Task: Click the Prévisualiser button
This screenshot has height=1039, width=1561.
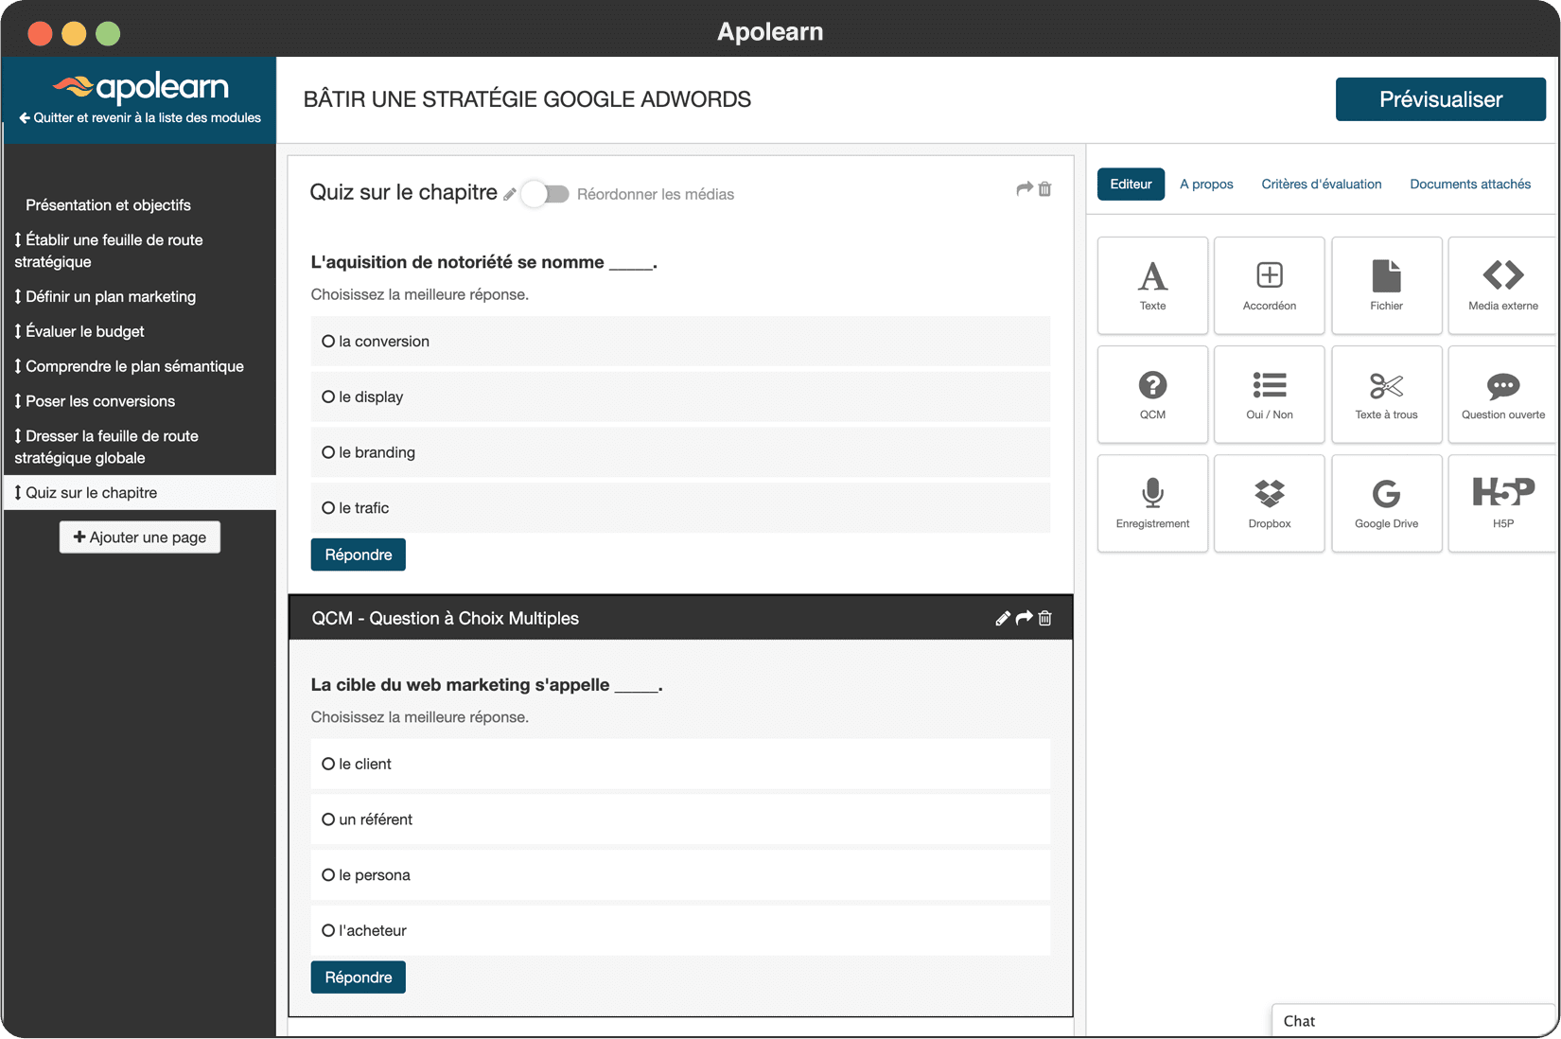Action: 1440,99
